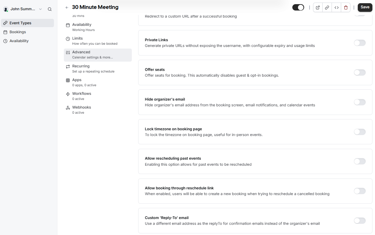Viewport: 375px width, 235px height.
Task: Enable the Private Links toggle
Action: [360, 43]
